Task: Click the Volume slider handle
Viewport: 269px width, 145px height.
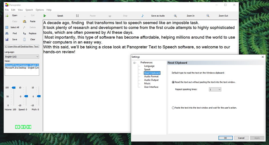Action: 13,88
